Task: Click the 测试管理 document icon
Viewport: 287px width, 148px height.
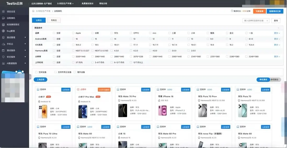Action: click(x=3, y=37)
